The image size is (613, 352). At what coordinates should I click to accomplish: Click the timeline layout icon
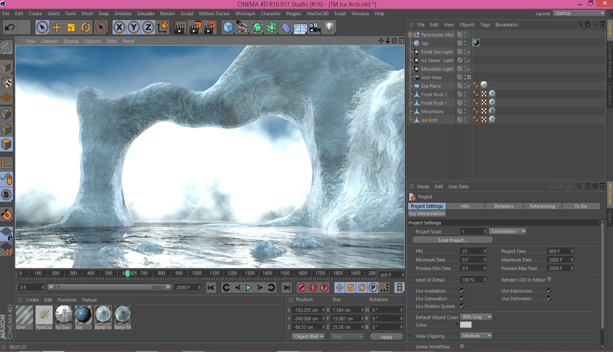point(399,288)
